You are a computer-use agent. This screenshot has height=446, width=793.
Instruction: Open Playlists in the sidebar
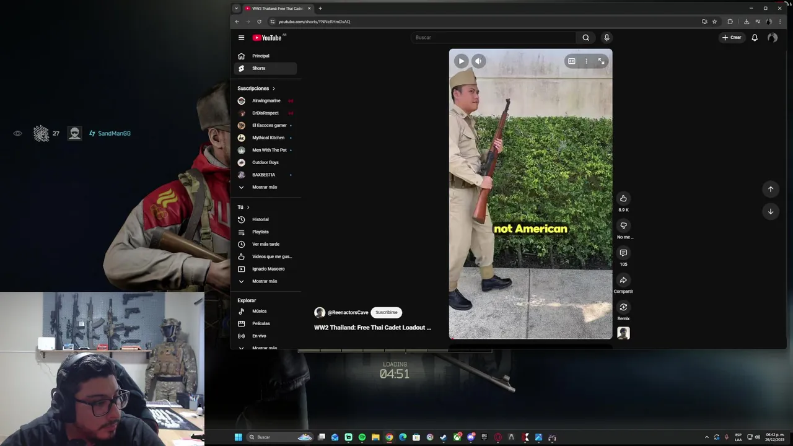pos(265,232)
